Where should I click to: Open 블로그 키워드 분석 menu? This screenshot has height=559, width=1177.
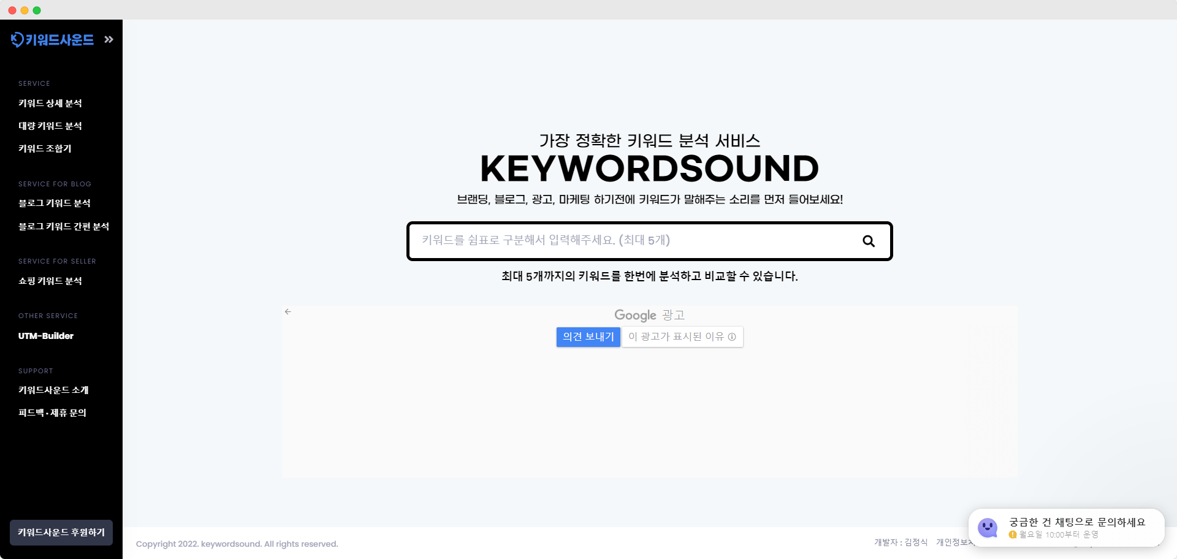[x=55, y=203]
